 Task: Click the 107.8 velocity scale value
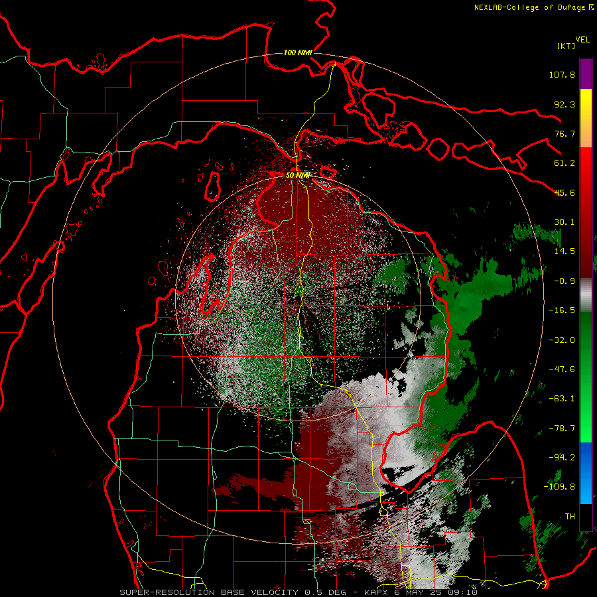coord(562,74)
